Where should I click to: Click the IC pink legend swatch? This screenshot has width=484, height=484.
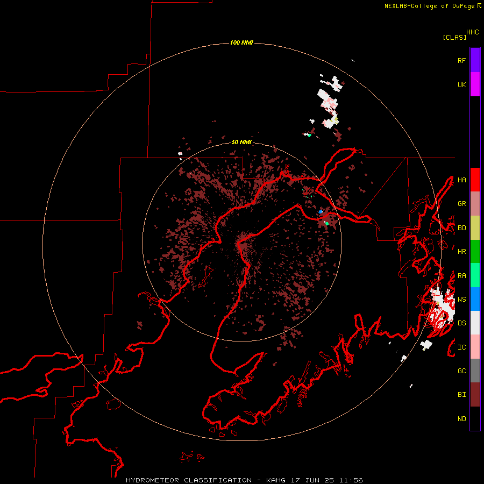[x=475, y=347]
